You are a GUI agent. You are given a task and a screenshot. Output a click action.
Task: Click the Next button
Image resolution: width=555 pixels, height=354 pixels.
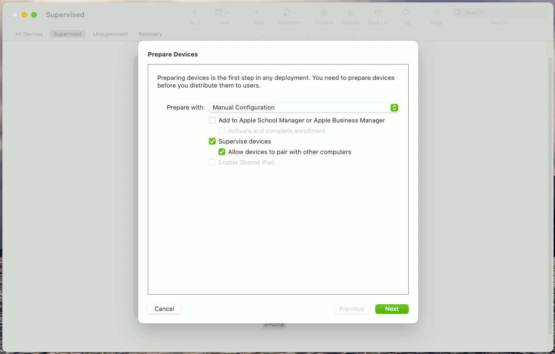click(x=392, y=309)
